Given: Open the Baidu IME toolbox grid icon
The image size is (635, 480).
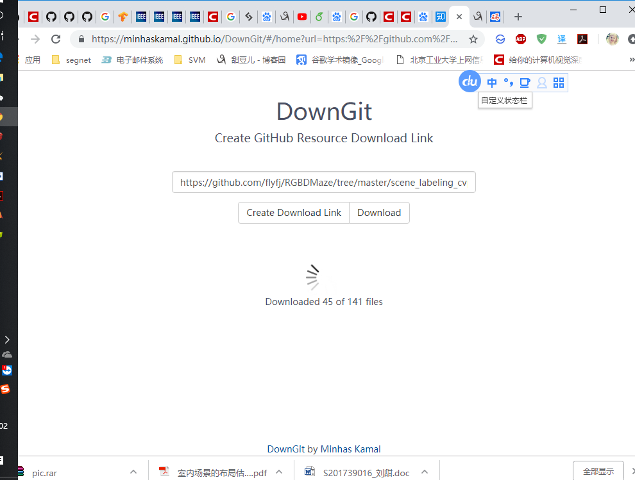Looking at the screenshot, I should coord(559,83).
